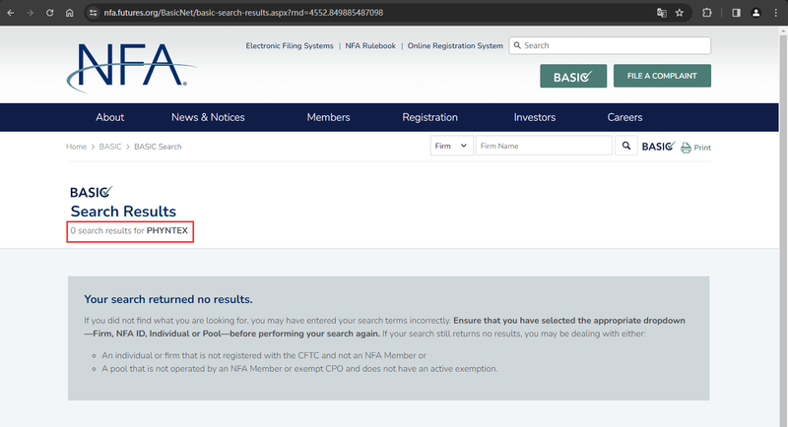The width and height of the screenshot is (788, 427).
Task: Click the File a Complaint button
Action: pos(662,76)
